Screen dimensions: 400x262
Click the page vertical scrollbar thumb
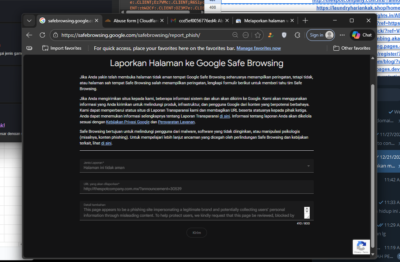pyautogui.click(x=373, y=166)
